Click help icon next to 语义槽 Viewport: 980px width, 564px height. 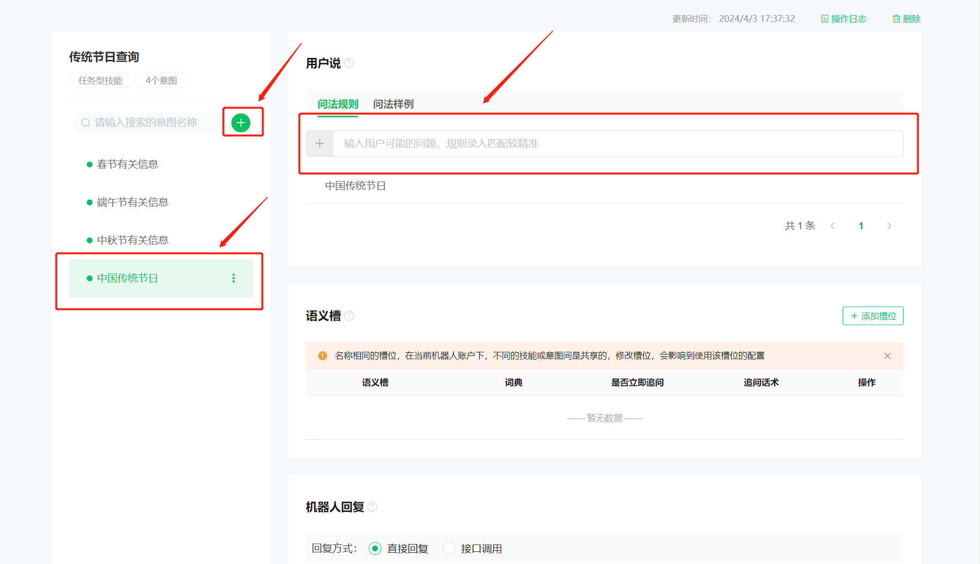coord(349,316)
